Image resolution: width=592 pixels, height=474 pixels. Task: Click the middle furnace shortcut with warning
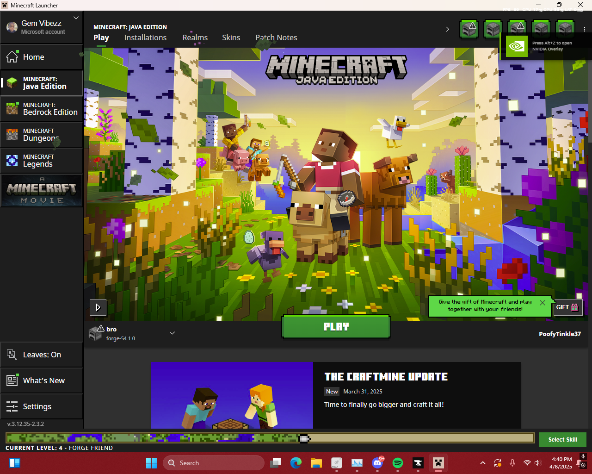[x=517, y=29]
